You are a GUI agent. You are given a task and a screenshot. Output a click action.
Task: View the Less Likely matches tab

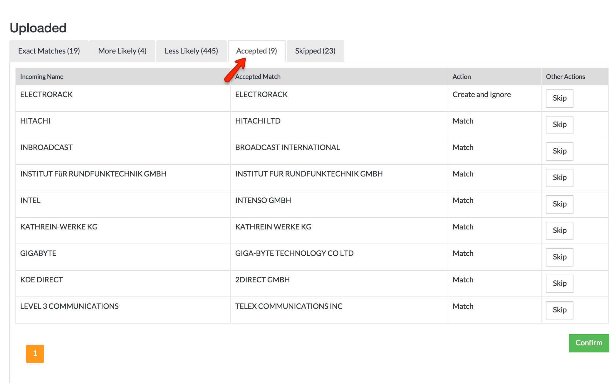(191, 51)
